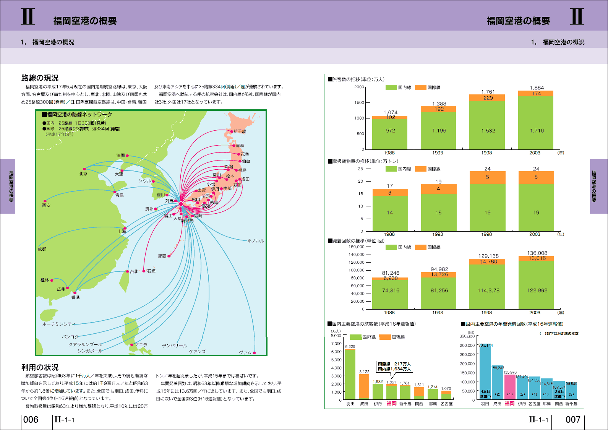The width and height of the screenshot is (608, 430).
Task: Click the ソウル label on the route map
Action: pyautogui.click(x=145, y=181)
